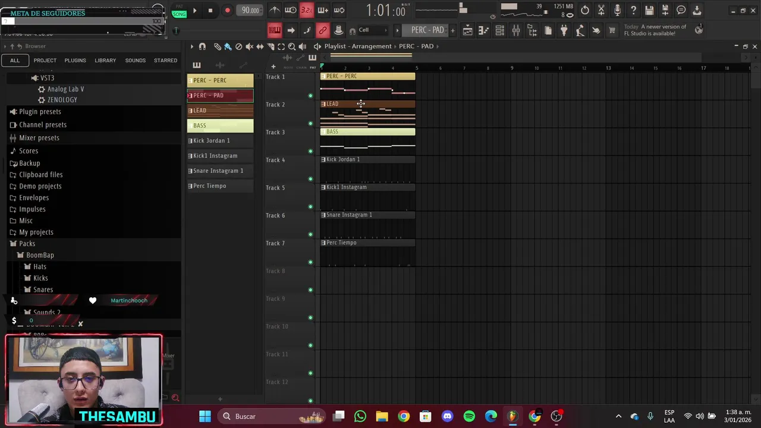Image resolution: width=761 pixels, height=428 pixels.
Task: Expand the Channel presets folder
Action: [43, 125]
